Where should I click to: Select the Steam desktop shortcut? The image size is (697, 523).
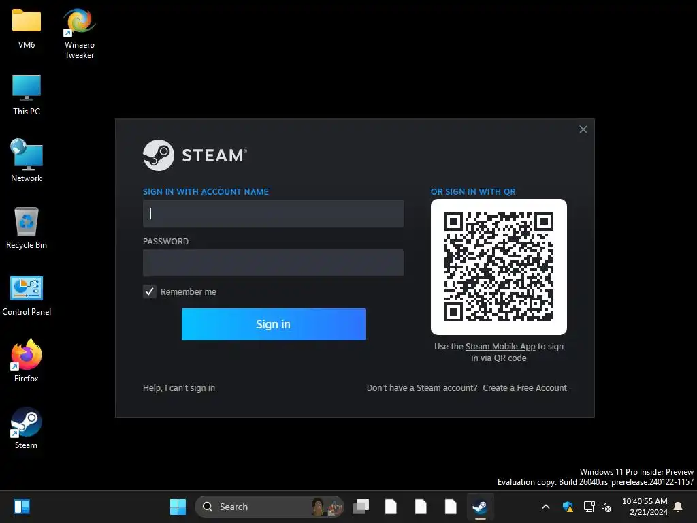point(27,428)
